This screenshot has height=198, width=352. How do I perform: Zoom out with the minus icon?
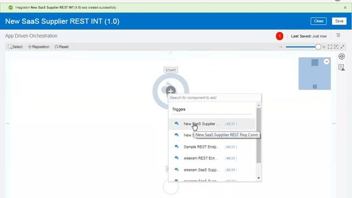coord(280,47)
